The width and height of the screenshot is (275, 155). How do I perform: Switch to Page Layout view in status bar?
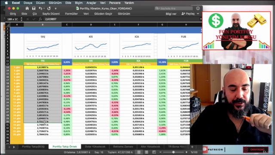(x=147, y=152)
